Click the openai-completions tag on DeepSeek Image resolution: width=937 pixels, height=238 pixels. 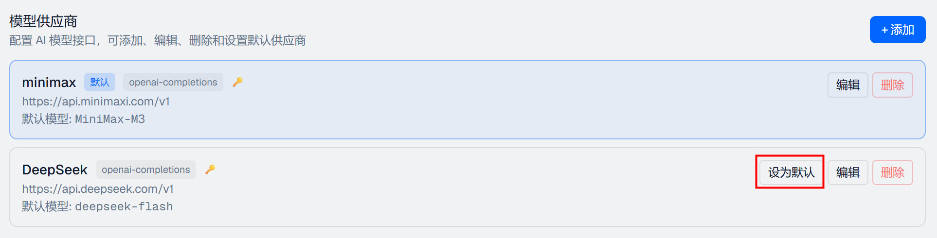[x=146, y=170]
